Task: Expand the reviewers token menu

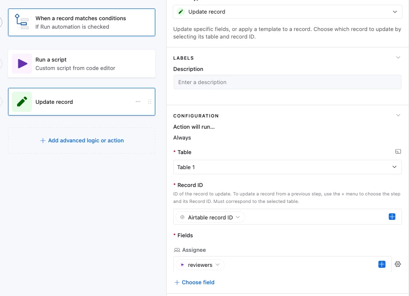Action: coord(217,265)
